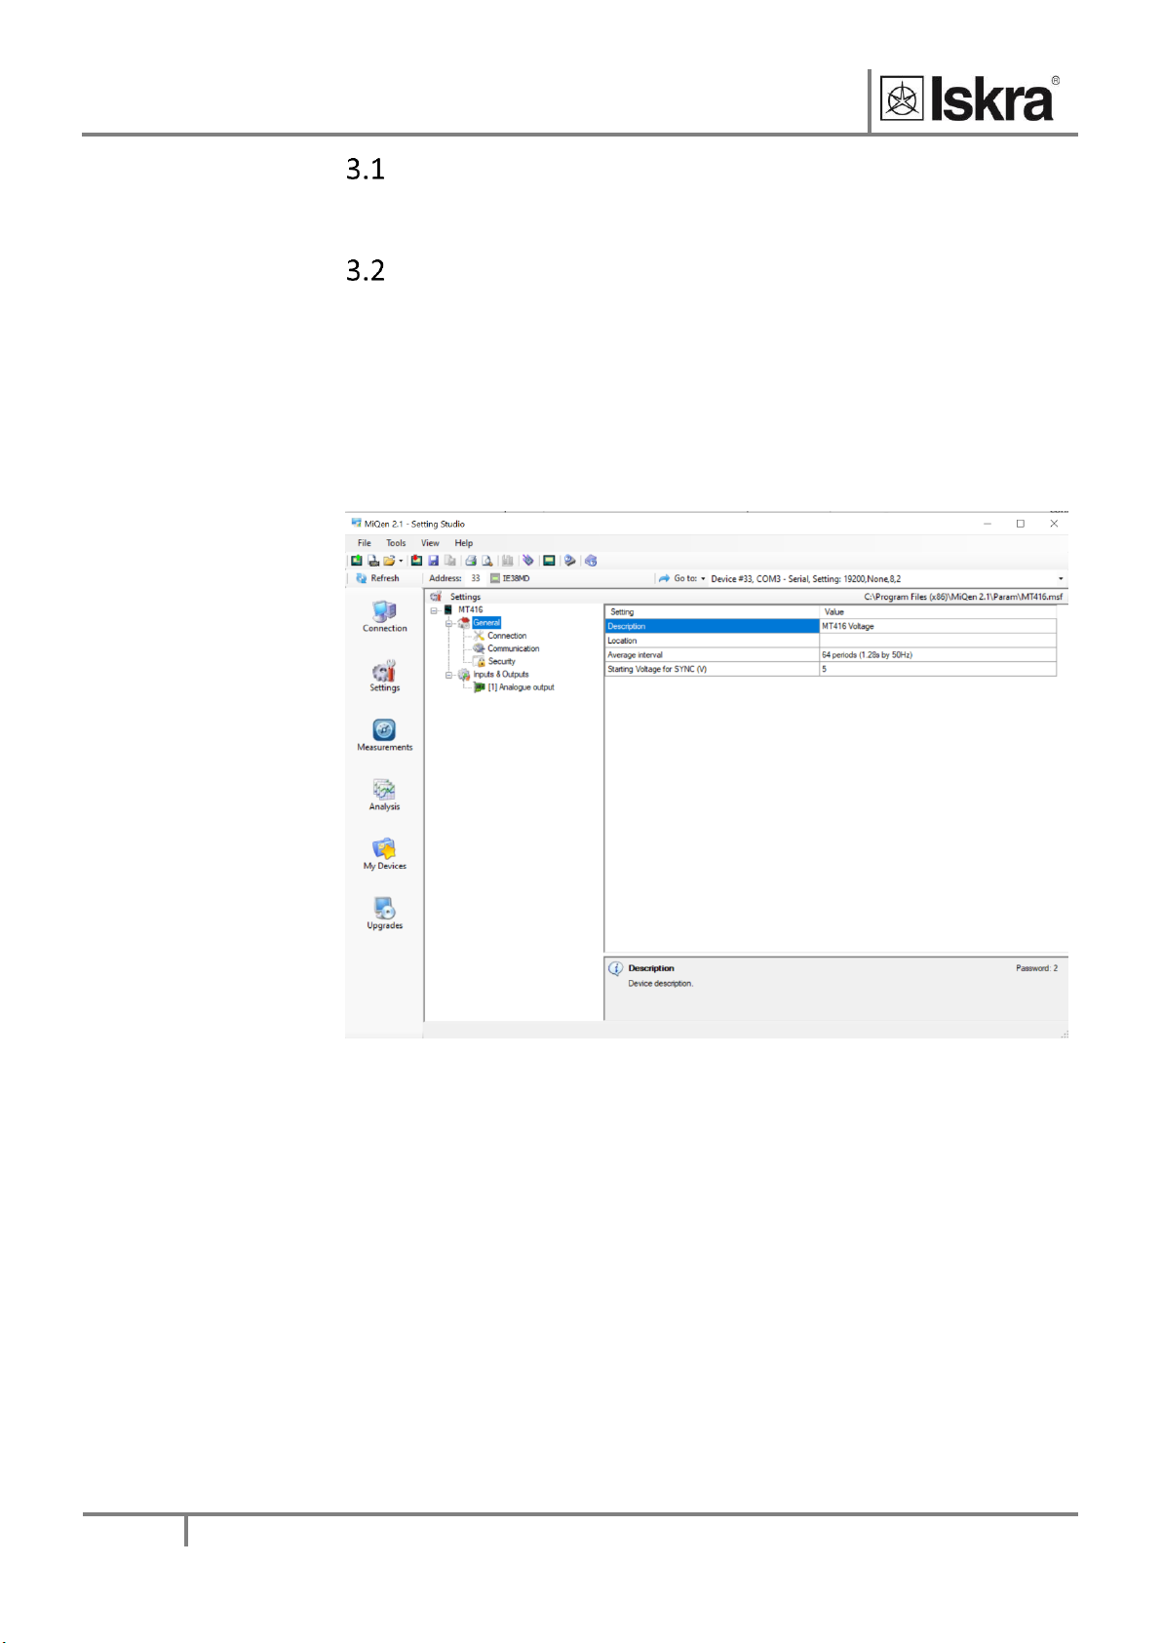Collapse the General tree node
The width and height of the screenshot is (1162, 1643).
(x=449, y=623)
